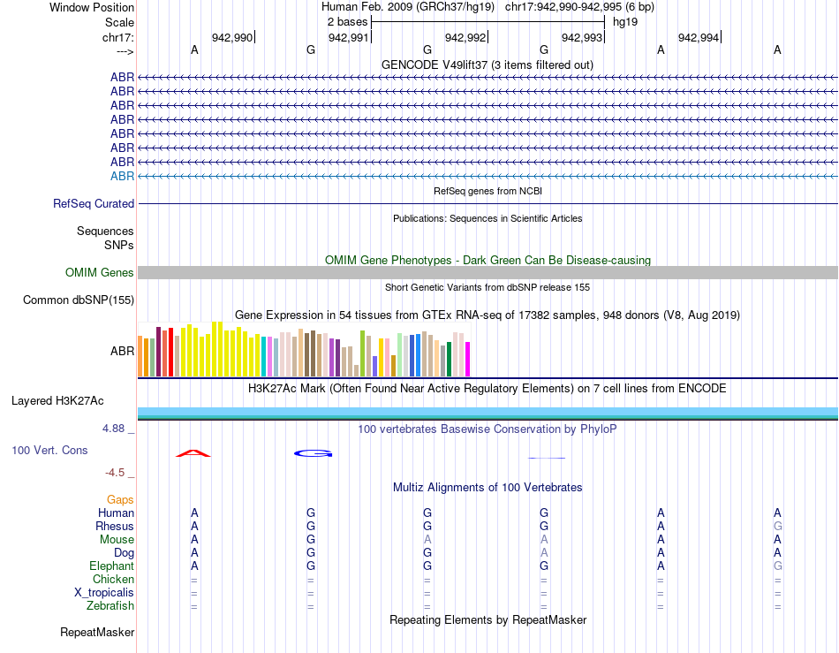
Task: Open '100 vertebrates Basewise Conservation by PhyloP' title
Action: [488, 429]
